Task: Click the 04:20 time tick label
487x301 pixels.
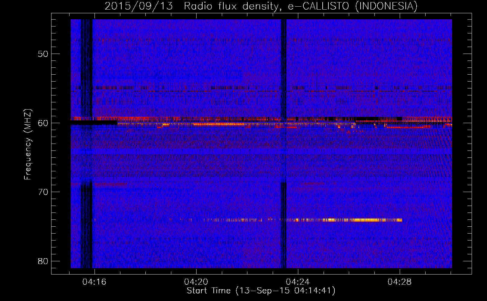Action: tap(196, 282)
